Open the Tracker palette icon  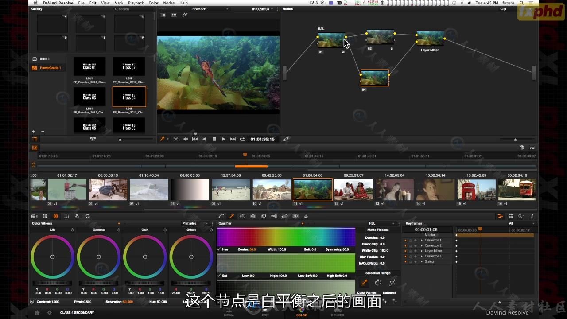point(253,216)
